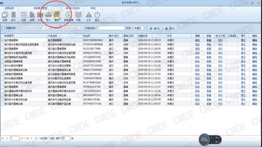This screenshot has width=262, height=147.
Task: Select row with code 8W072GR59W80U
Action: [131, 40]
